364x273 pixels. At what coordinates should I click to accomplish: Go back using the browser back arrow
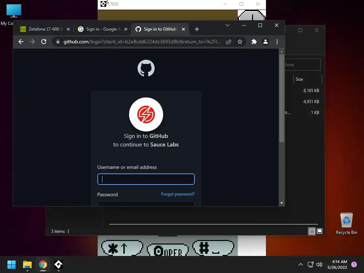tap(21, 42)
